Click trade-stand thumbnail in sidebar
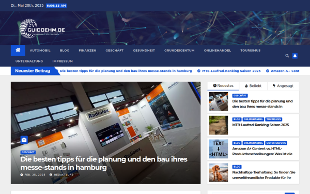The width and height of the screenshot is (310, 194). click(219, 101)
